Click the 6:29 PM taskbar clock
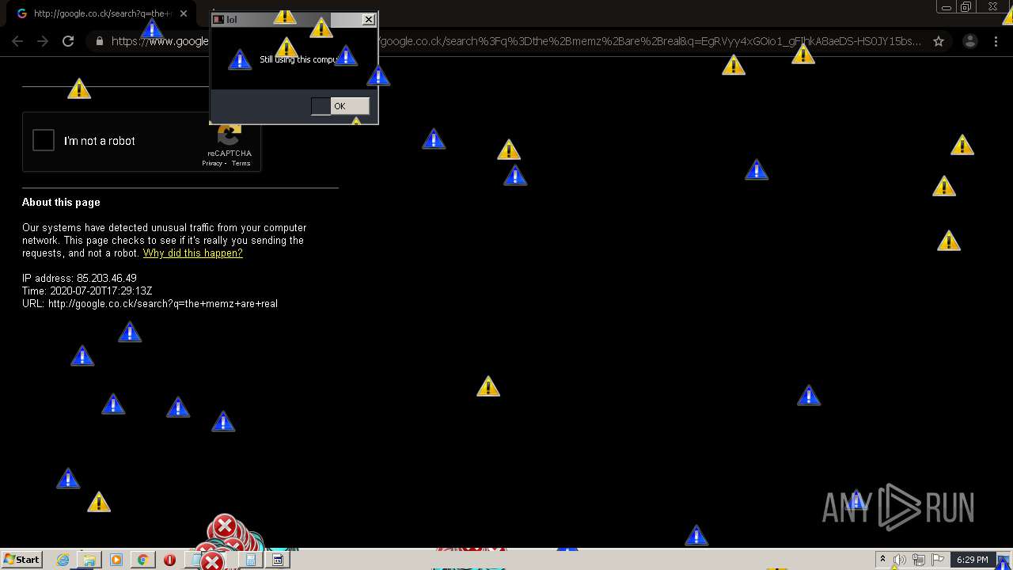Screen dimensions: 1013x570 coord(972,560)
